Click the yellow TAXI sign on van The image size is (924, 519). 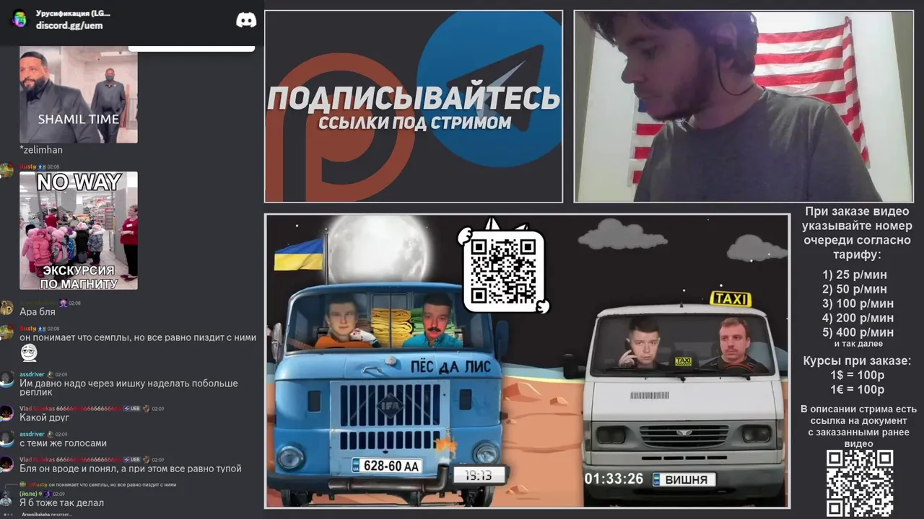coord(731,298)
